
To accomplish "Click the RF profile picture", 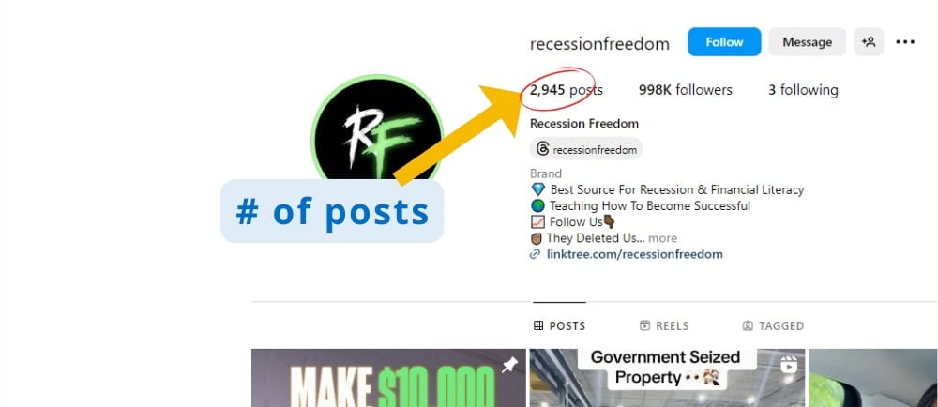I will coord(377,129).
